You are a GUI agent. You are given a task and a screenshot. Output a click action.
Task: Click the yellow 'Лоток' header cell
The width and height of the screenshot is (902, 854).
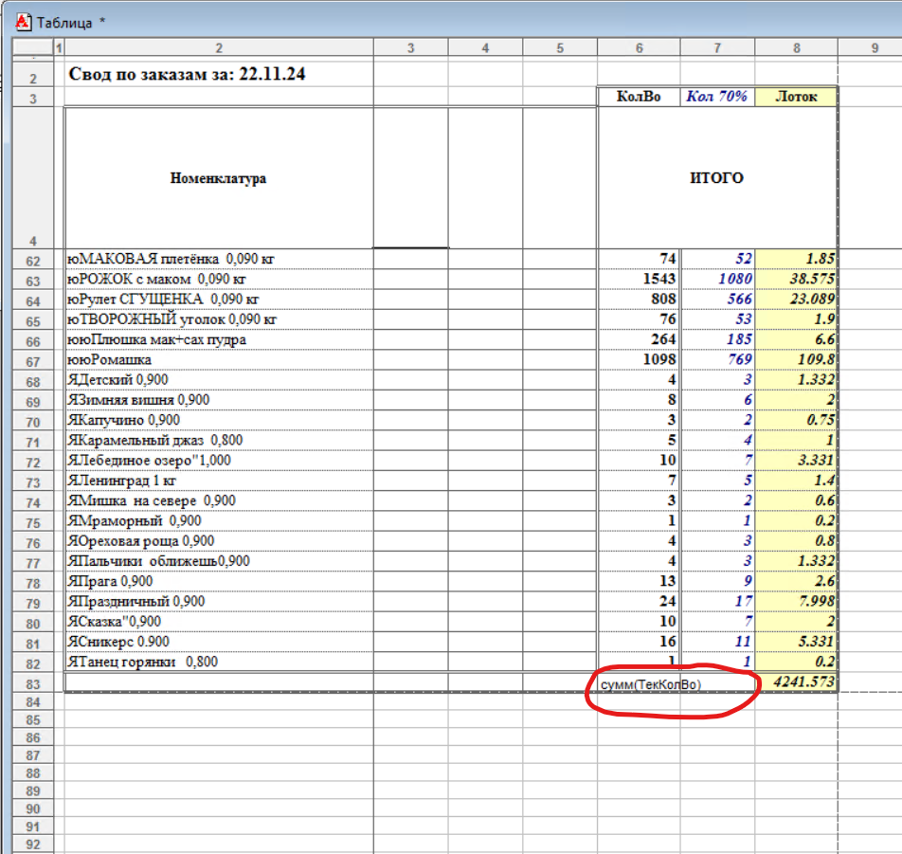(x=797, y=96)
